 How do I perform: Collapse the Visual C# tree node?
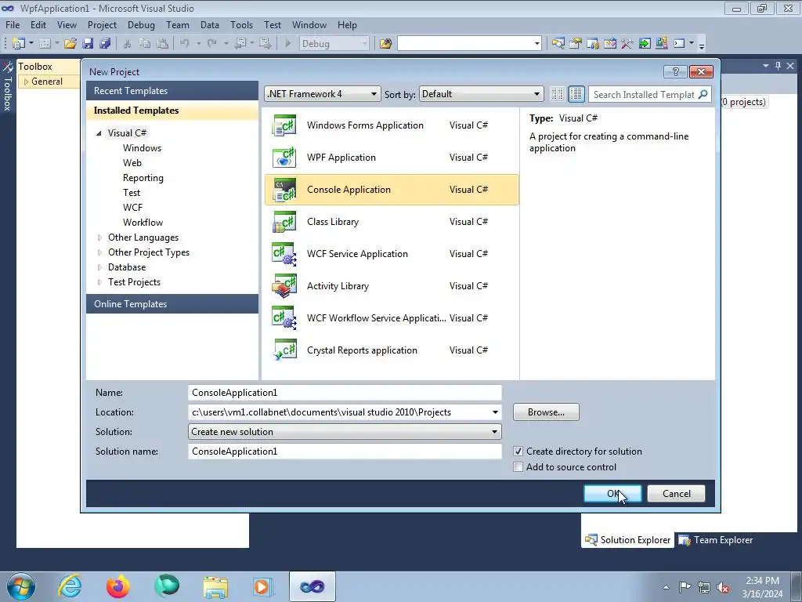click(x=99, y=133)
